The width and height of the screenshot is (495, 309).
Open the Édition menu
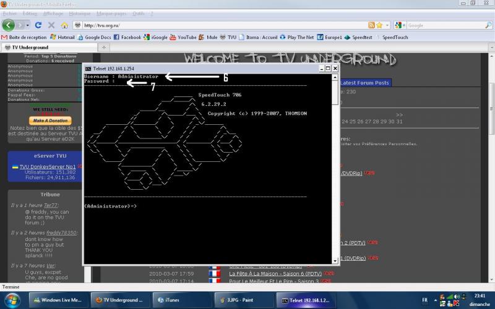30,14
